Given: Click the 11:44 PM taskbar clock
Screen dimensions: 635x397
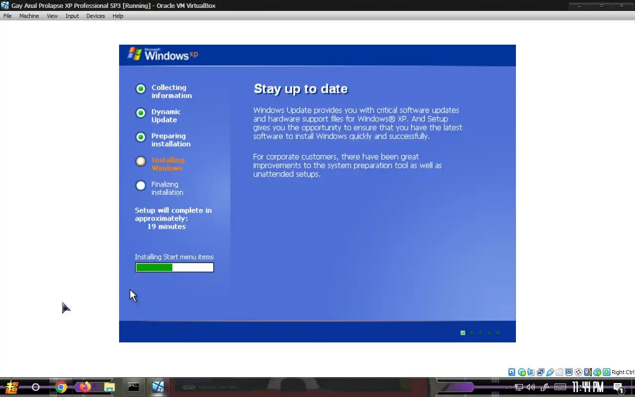Looking at the screenshot, I should (x=588, y=387).
